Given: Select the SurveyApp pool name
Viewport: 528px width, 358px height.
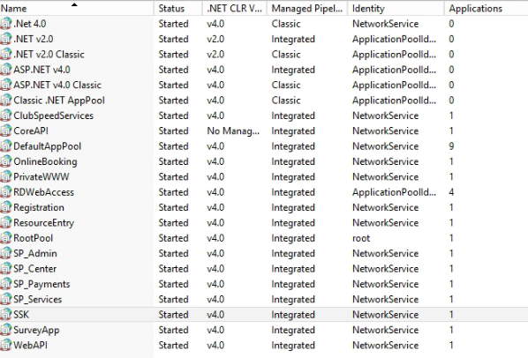Looking at the screenshot, I should click(x=36, y=330).
